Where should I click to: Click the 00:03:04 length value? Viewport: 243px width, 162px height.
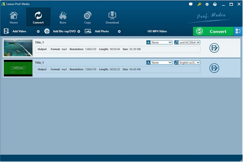(x=115, y=49)
